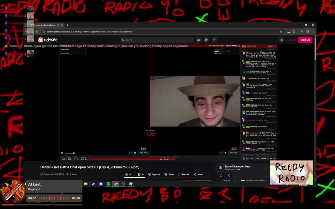Adjust the video volume slider

pyautogui.click(x=70, y=153)
